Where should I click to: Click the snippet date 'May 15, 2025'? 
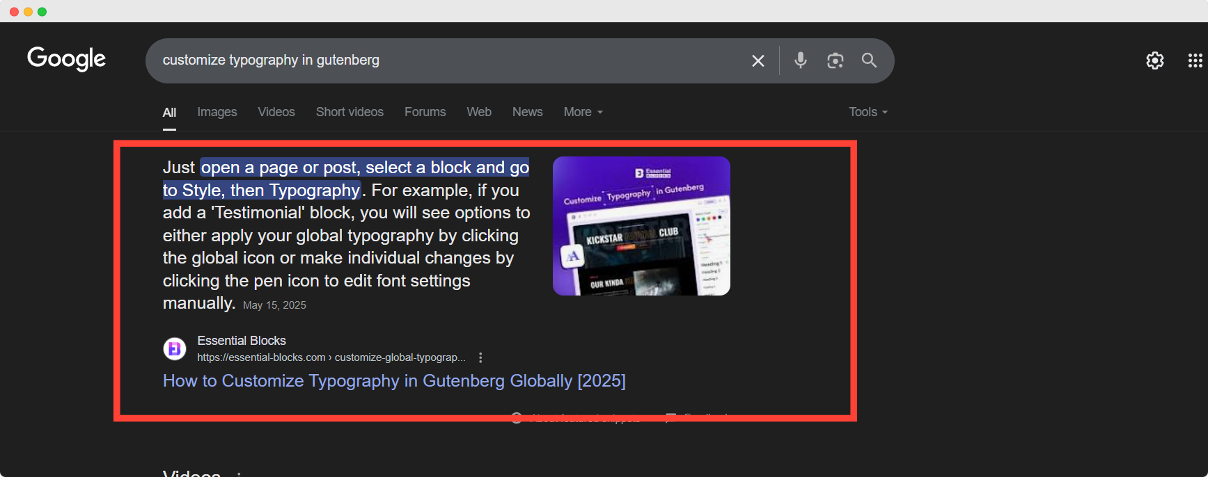(274, 305)
